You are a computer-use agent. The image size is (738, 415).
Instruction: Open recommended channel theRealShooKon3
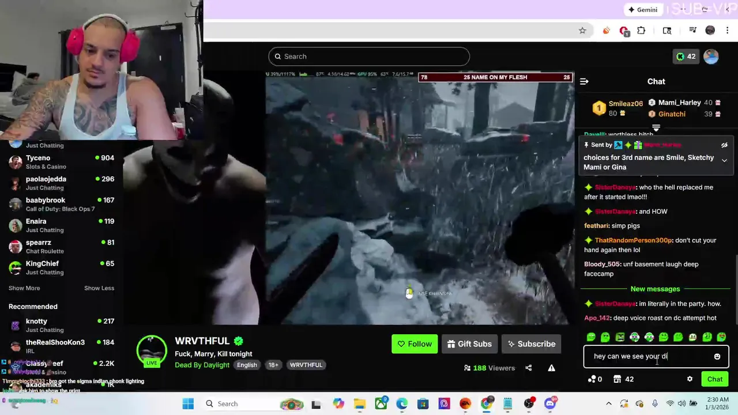tap(61, 346)
